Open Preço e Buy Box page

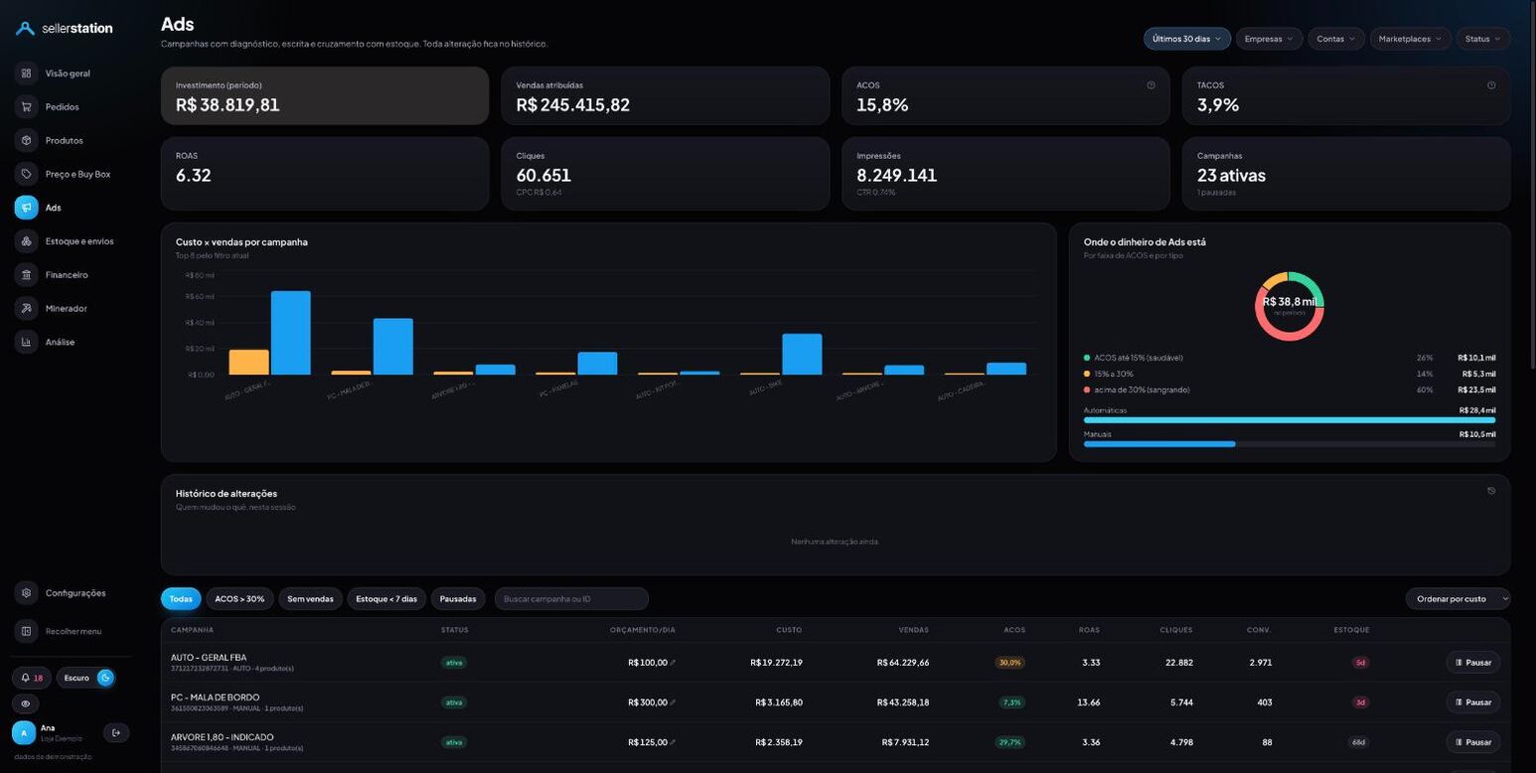pyautogui.click(x=77, y=174)
